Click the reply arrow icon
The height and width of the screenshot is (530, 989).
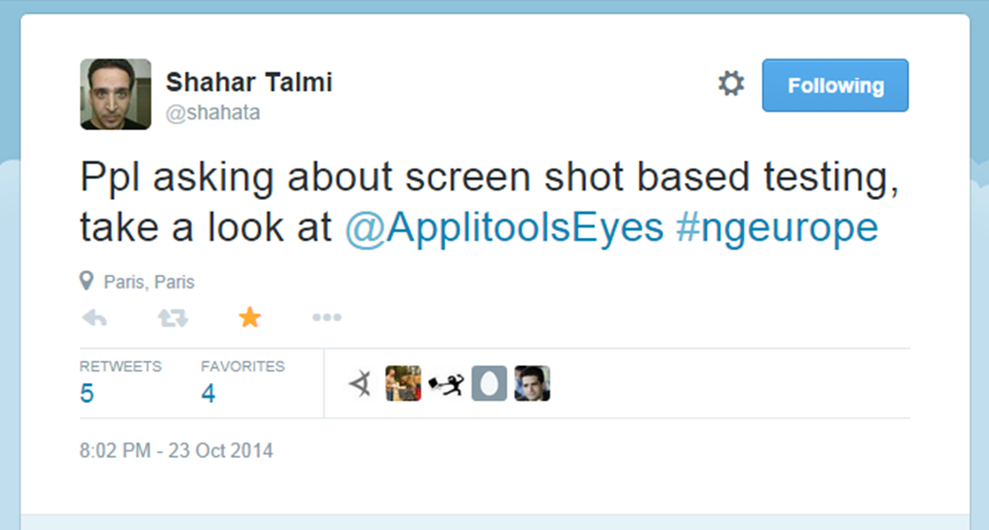tap(95, 318)
